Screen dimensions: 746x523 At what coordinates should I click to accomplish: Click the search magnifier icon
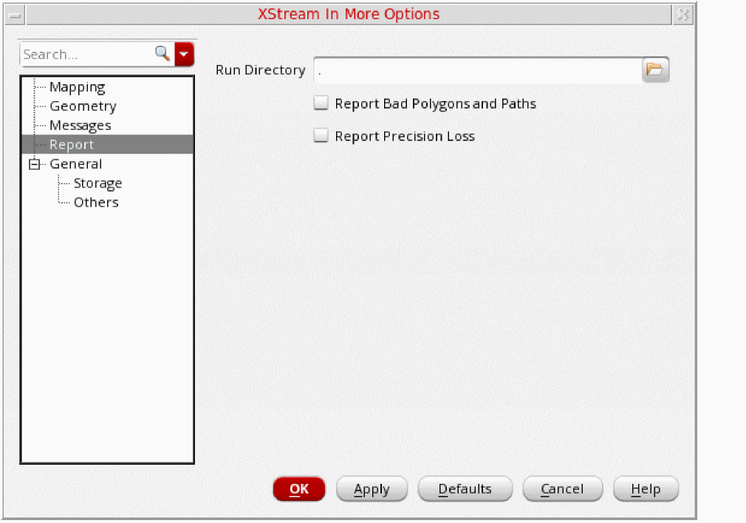coord(162,53)
